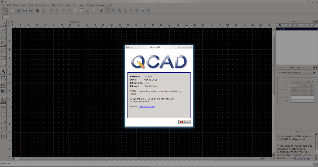Screen dimensions: 318x167
Task: Open the Layer property dropdown
Action: [x=301, y=82]
